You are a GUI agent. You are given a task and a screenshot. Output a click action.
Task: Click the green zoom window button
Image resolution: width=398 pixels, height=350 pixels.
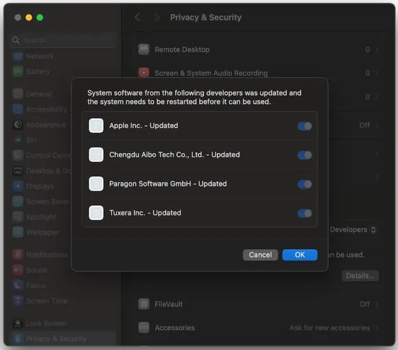tap(40, 17)
